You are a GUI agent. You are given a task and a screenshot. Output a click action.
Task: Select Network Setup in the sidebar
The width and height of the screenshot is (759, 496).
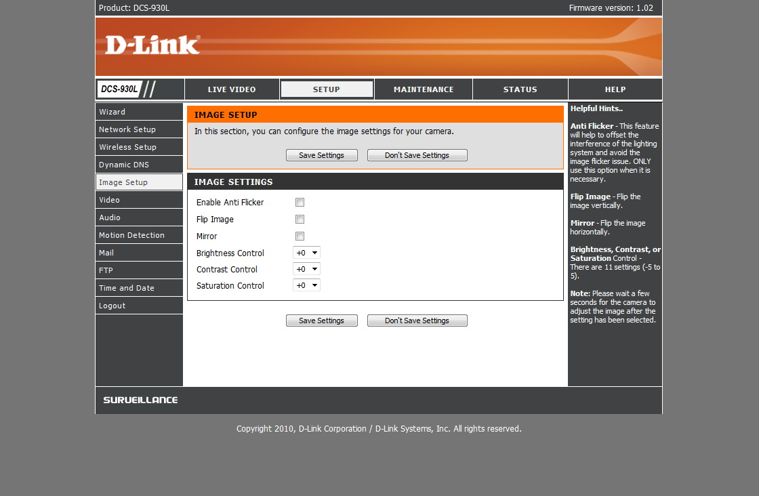[139, 129]
